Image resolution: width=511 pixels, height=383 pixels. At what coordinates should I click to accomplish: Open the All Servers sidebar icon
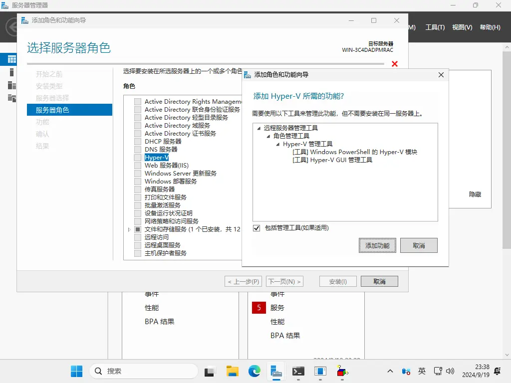[x=12, y=85]
